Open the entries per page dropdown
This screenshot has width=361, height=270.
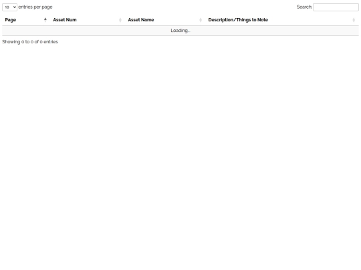[x=9, y=7]
